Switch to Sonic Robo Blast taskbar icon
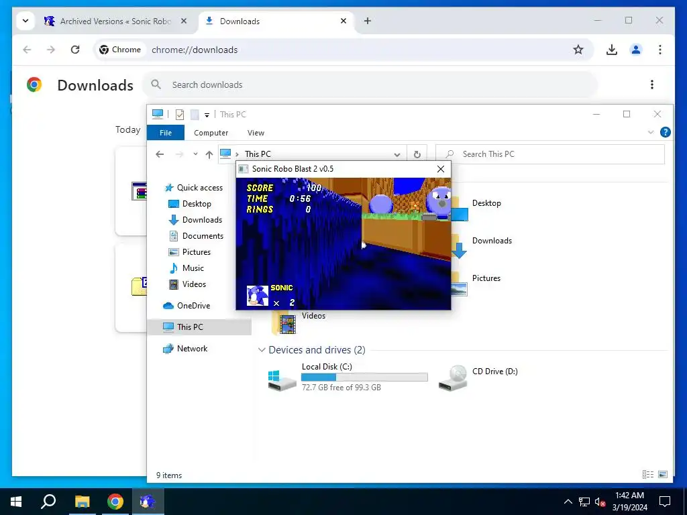 (148, 502)
